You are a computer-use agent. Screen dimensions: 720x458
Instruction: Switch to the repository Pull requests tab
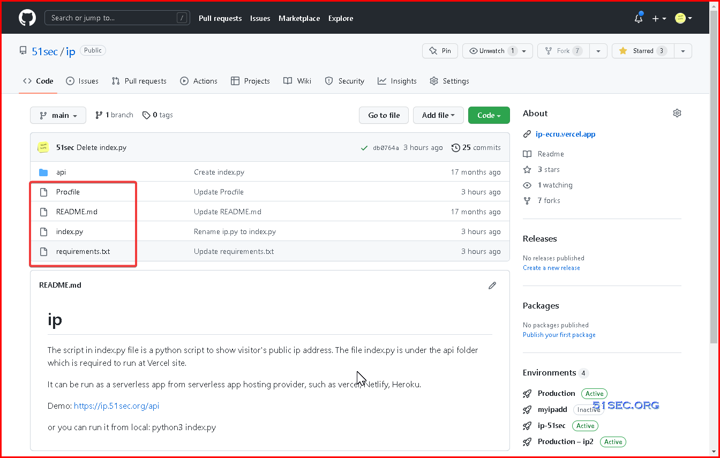(139, 81)
